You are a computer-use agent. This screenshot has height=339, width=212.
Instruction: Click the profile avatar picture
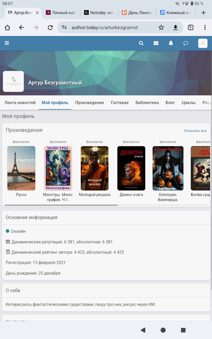click(13, 81)
